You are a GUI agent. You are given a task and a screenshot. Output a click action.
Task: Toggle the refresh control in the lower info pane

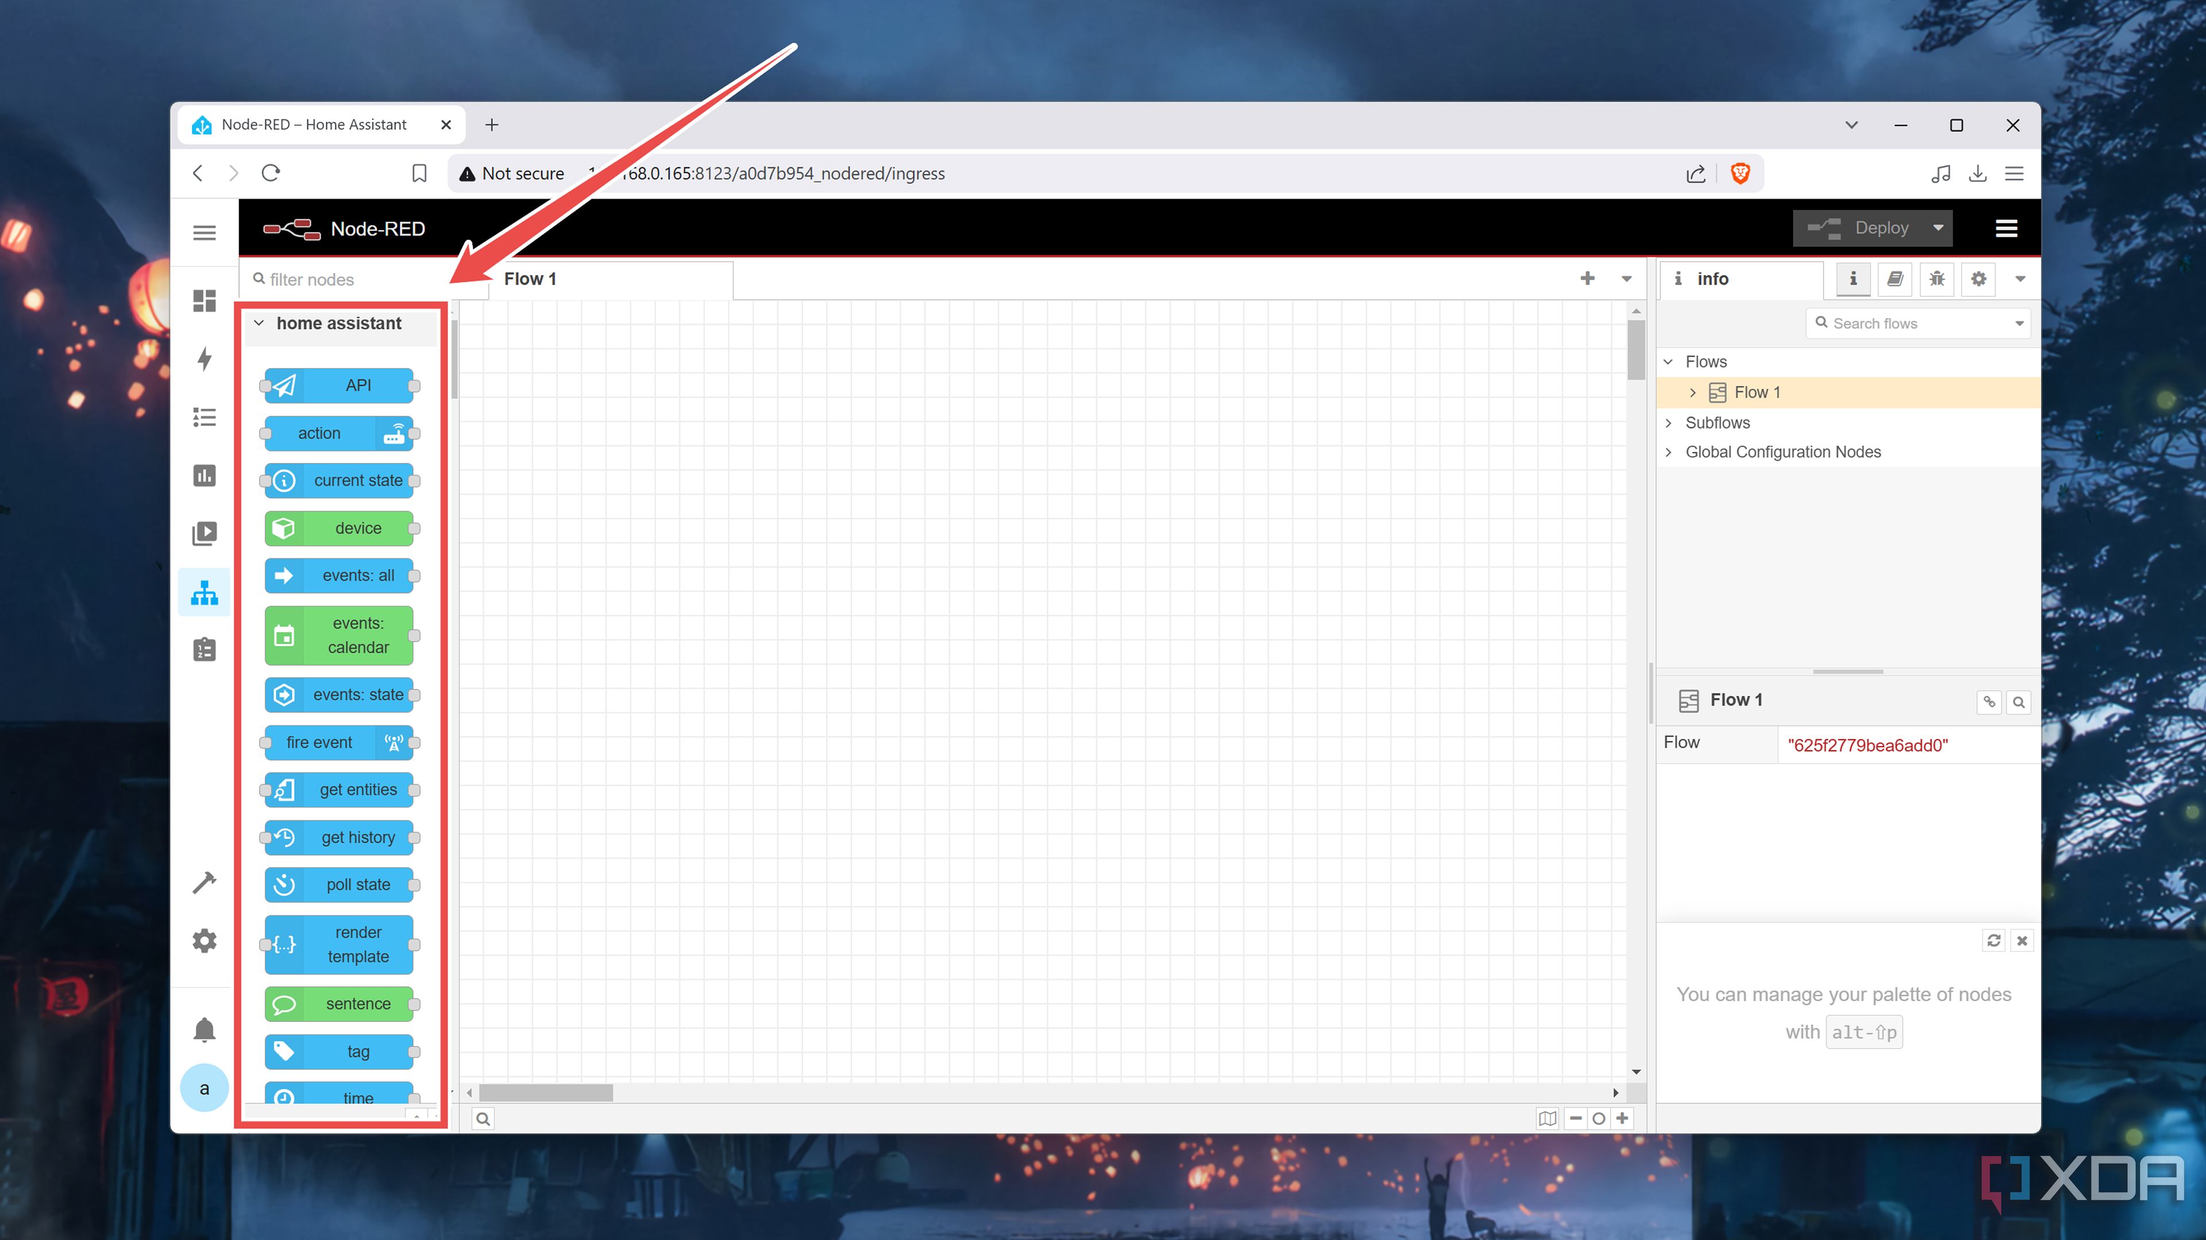1995,940
